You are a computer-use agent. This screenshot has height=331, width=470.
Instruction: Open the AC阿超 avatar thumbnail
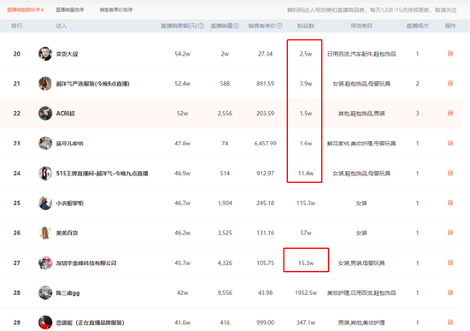[x=45, y=113]
